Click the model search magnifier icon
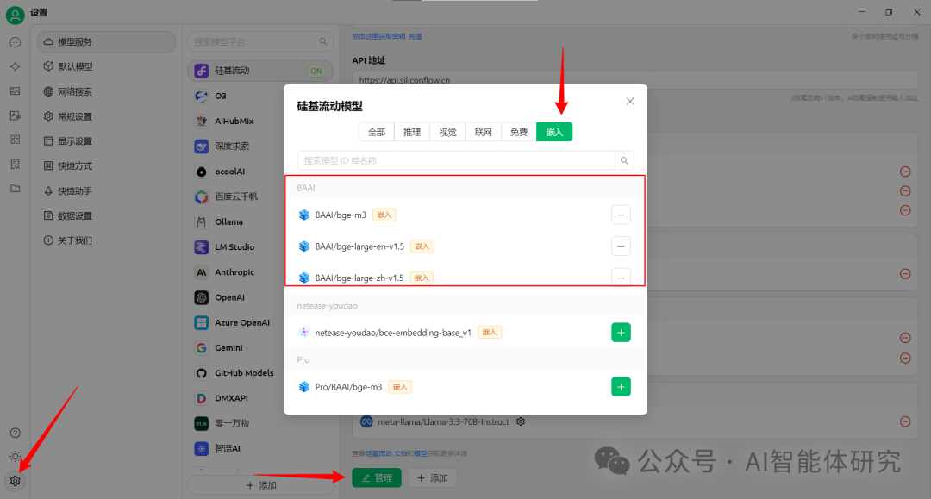Image resolution: width=931 pixels, height=499 pixels. 625,161
